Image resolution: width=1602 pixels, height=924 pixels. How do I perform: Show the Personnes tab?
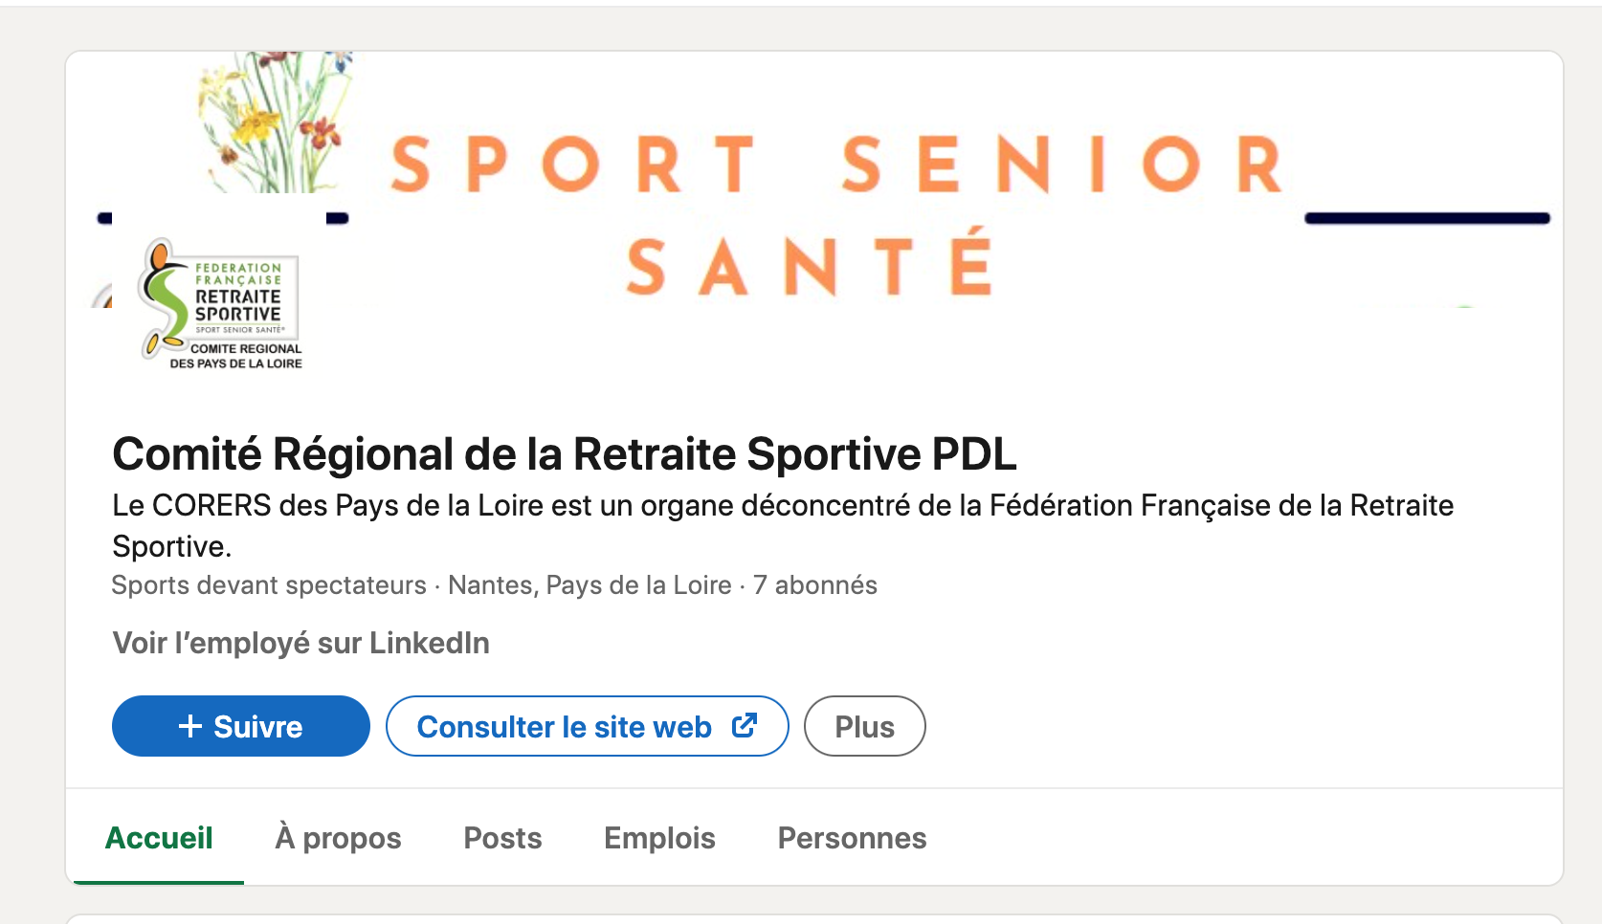point(852,838)
